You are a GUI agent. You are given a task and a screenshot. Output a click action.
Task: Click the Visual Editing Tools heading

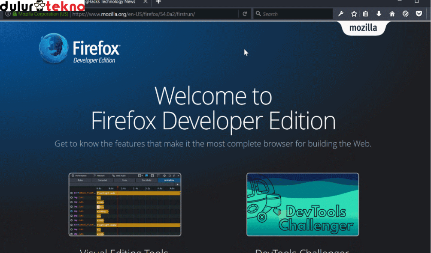(x=124, y=250)
